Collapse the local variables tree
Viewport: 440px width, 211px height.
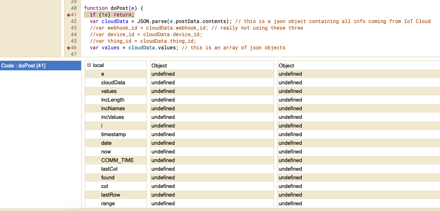(89, 65)
